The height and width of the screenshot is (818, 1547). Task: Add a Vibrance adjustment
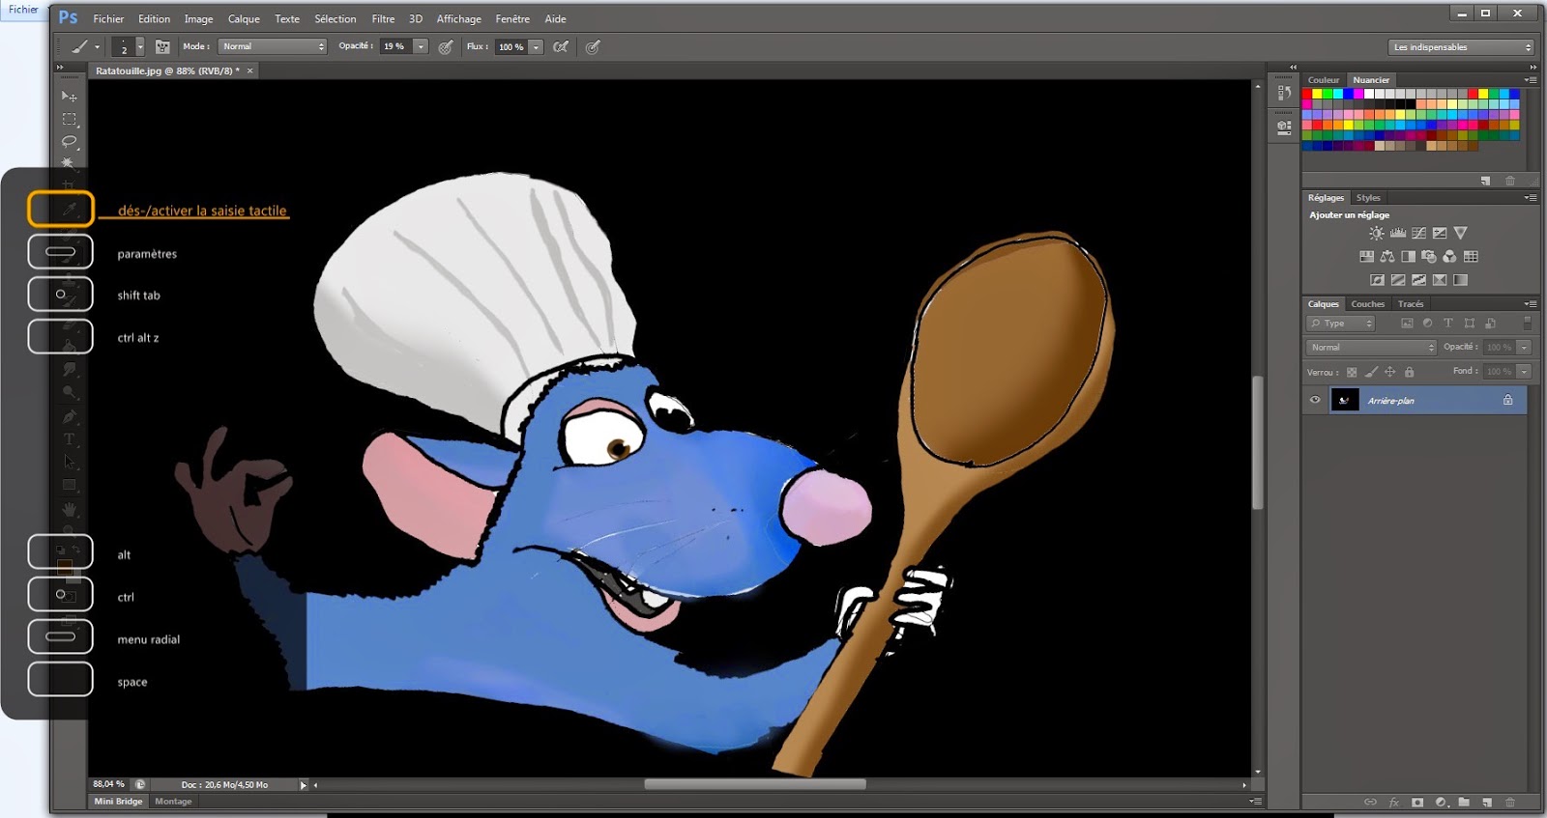[1461, 233]
